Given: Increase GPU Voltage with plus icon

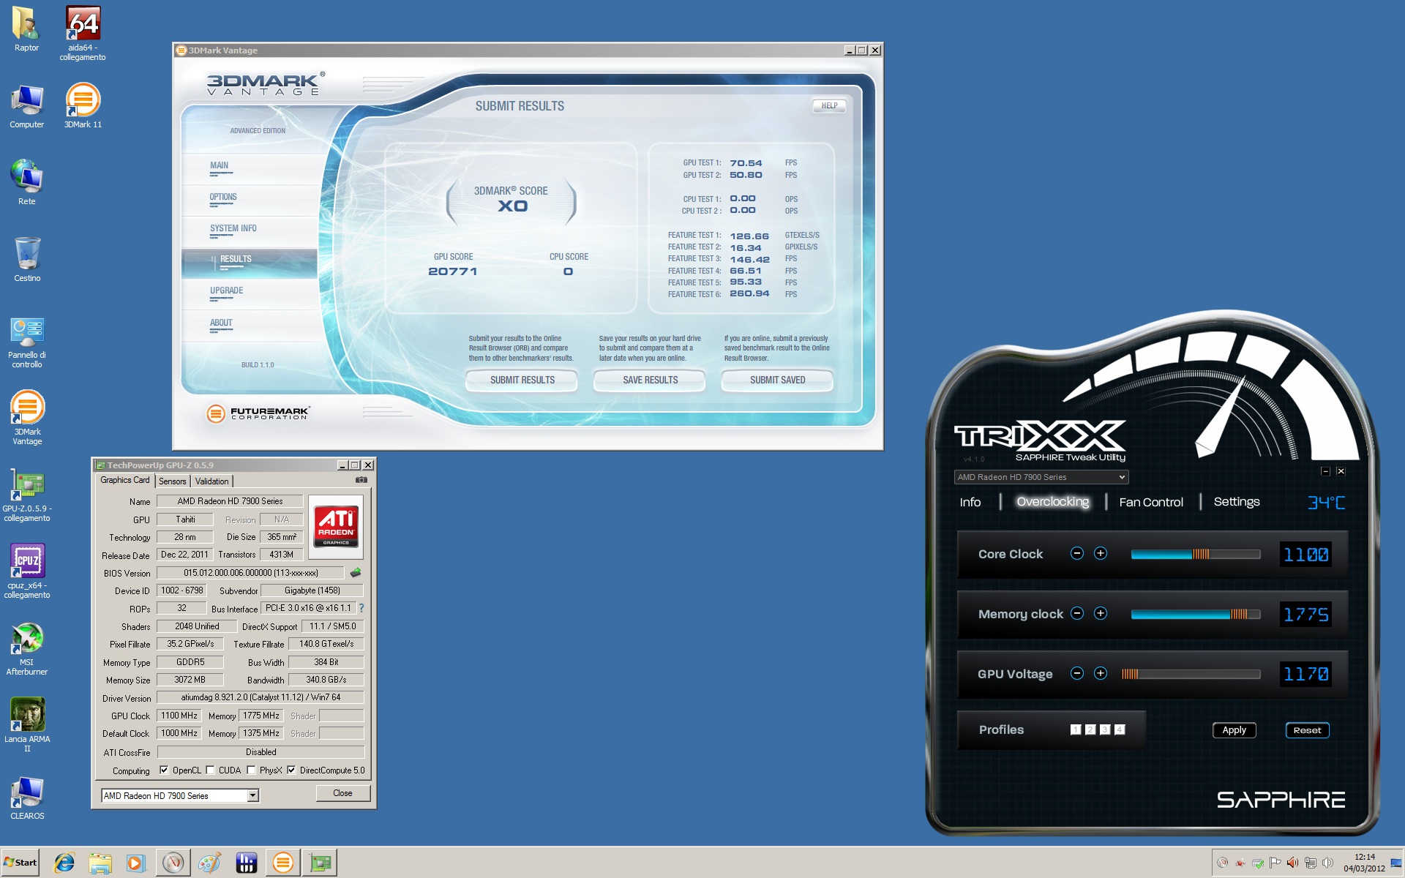Looking at the screenshot, I should click(1100, 673).
